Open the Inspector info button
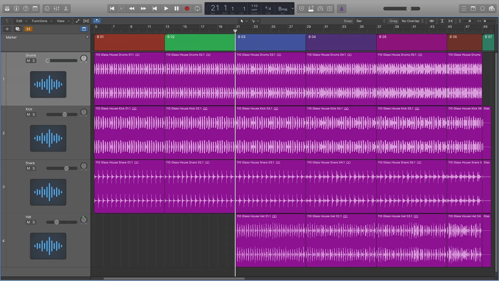Screen dimensions: 499x281 (x=16, y=9)
